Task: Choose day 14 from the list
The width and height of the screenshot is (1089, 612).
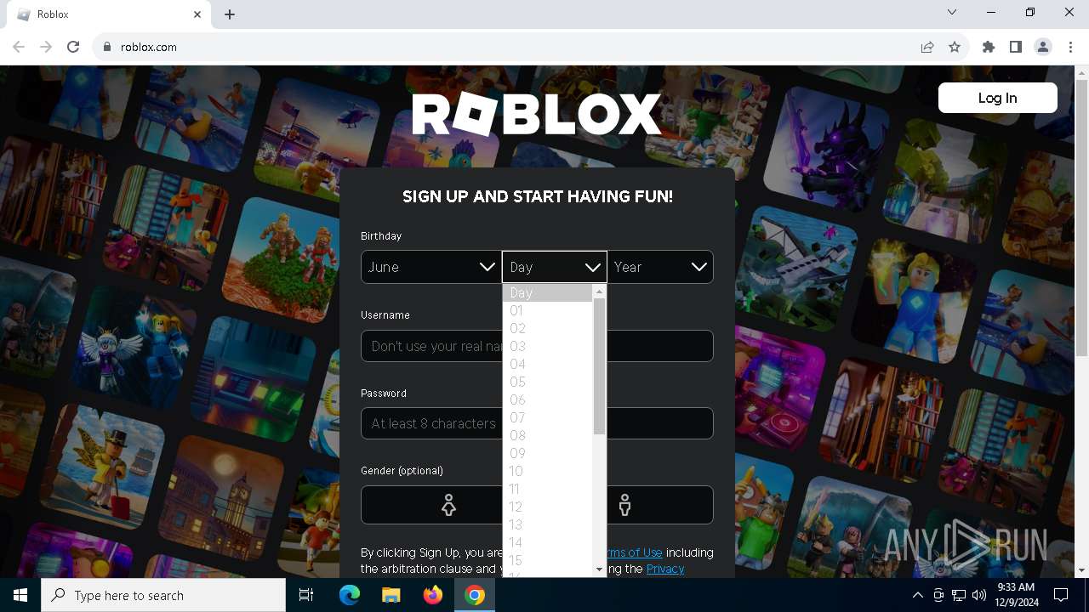Action: coord(547,542)
